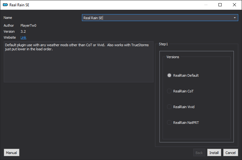
Task: Click the Versions group heading
Action: pos(173,57)
